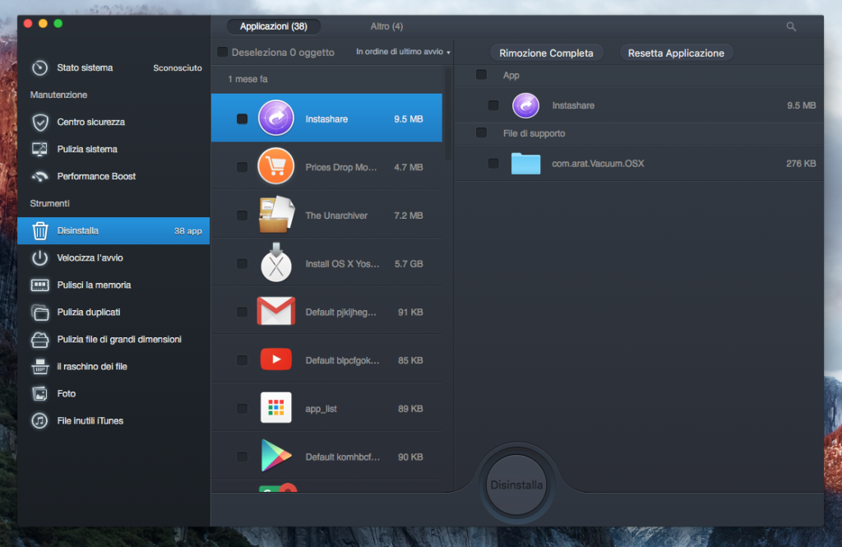This screenshot has width=842, height=547.
Task: Switch to Altro (4) tab
Action: 386,26
